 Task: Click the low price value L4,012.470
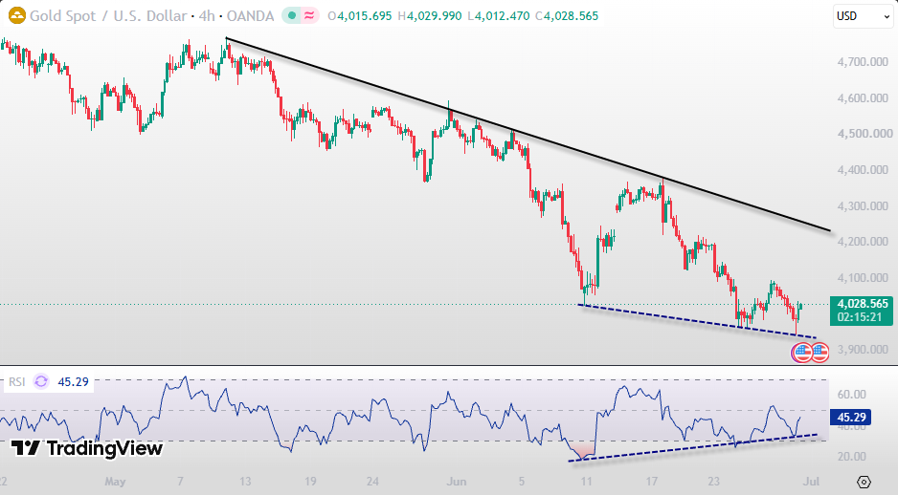(499, 16)
